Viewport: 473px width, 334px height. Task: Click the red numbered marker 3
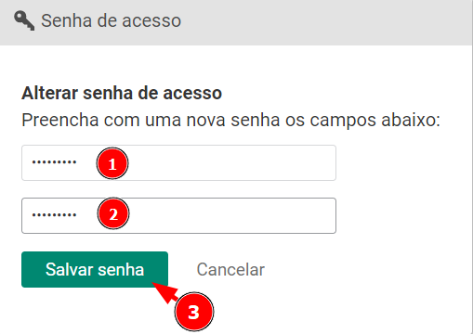[194, 312]
